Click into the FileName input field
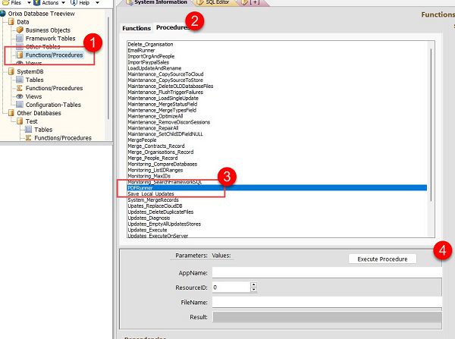This screenshot has height=339, width=455. click(x=326, y=301)
